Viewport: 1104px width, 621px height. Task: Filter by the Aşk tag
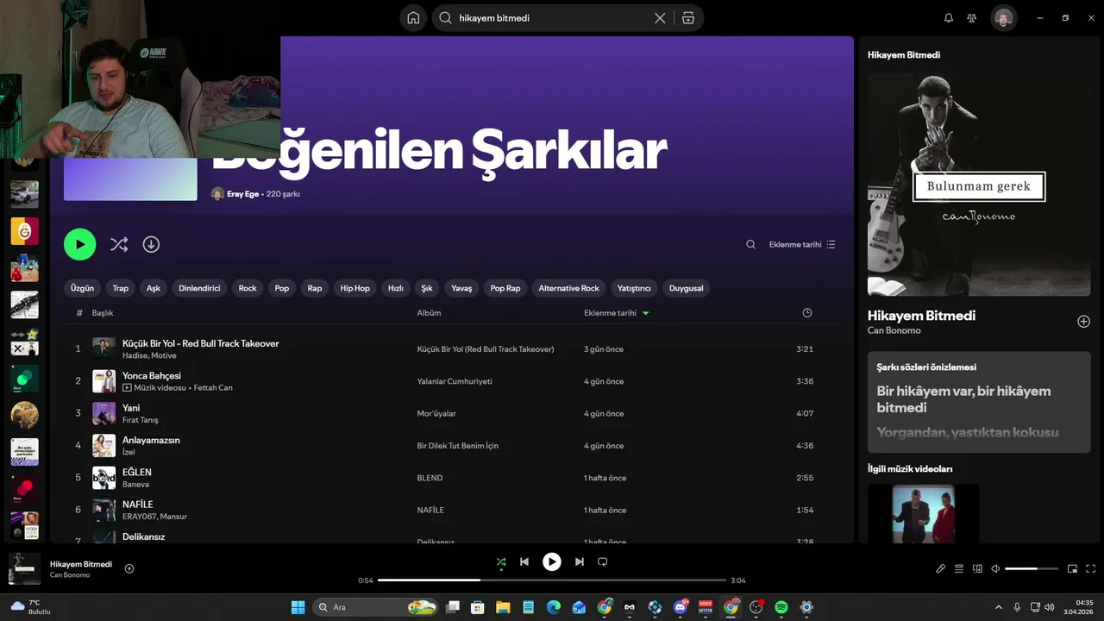(154, 288)
